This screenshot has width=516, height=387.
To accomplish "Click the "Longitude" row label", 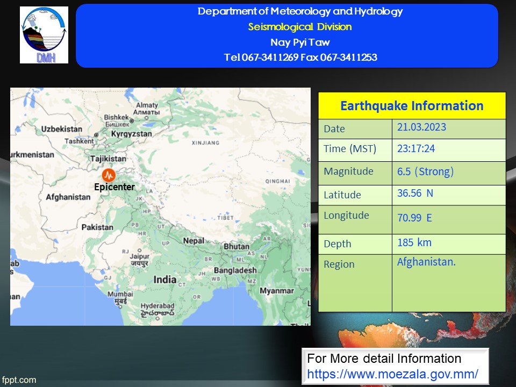I will [x=347, y=216].
